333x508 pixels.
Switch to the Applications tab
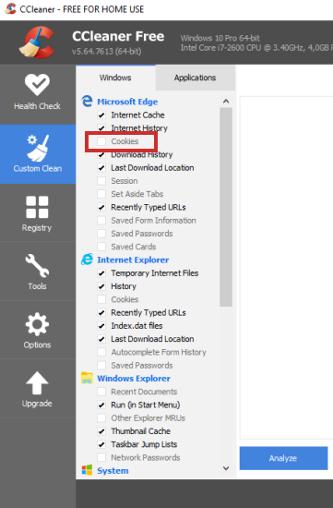(196, 78)
